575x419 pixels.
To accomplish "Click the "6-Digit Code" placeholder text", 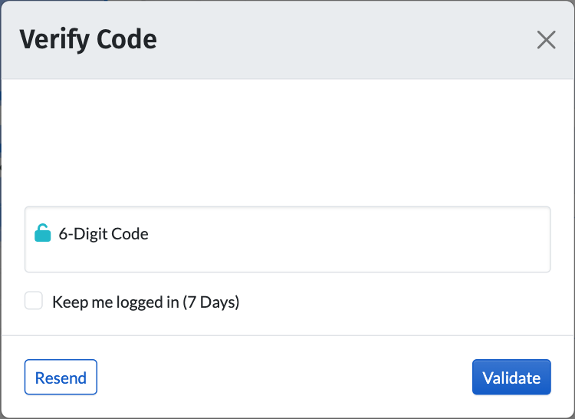I will point(103,234).
